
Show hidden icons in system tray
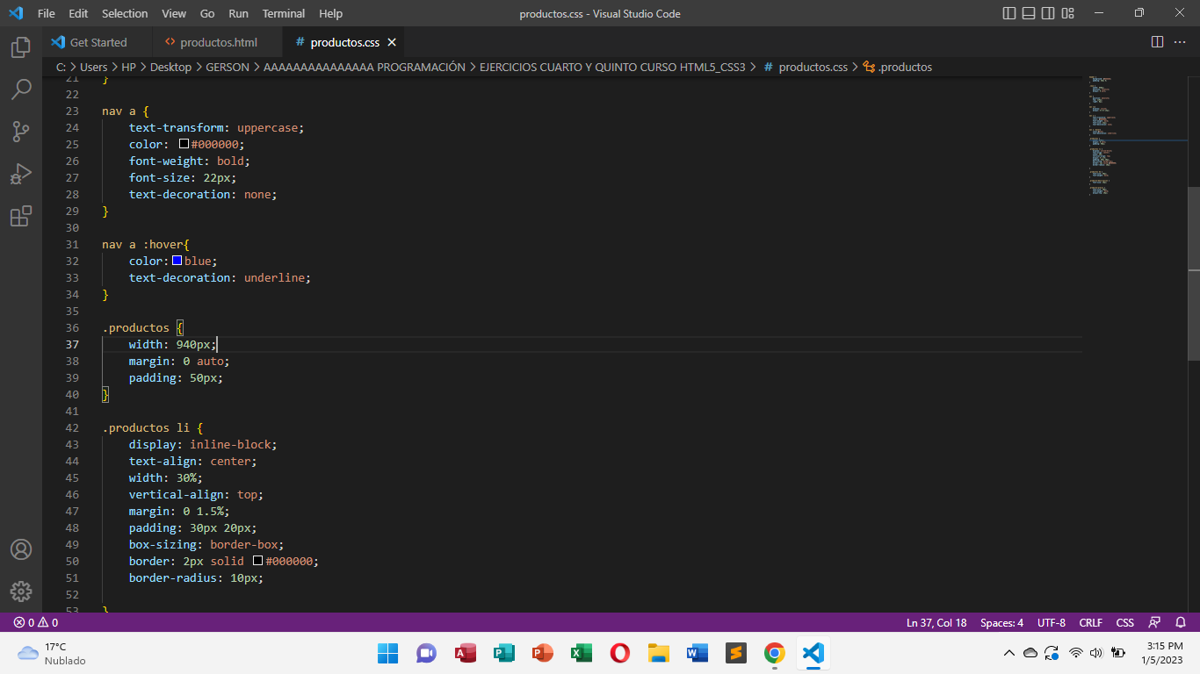pos(1008,653)
